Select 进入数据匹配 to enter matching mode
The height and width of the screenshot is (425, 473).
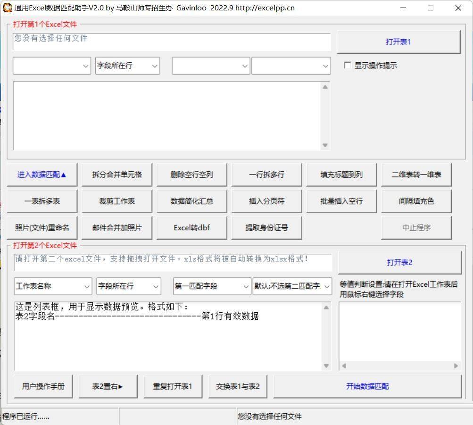(x=41, y=174)
